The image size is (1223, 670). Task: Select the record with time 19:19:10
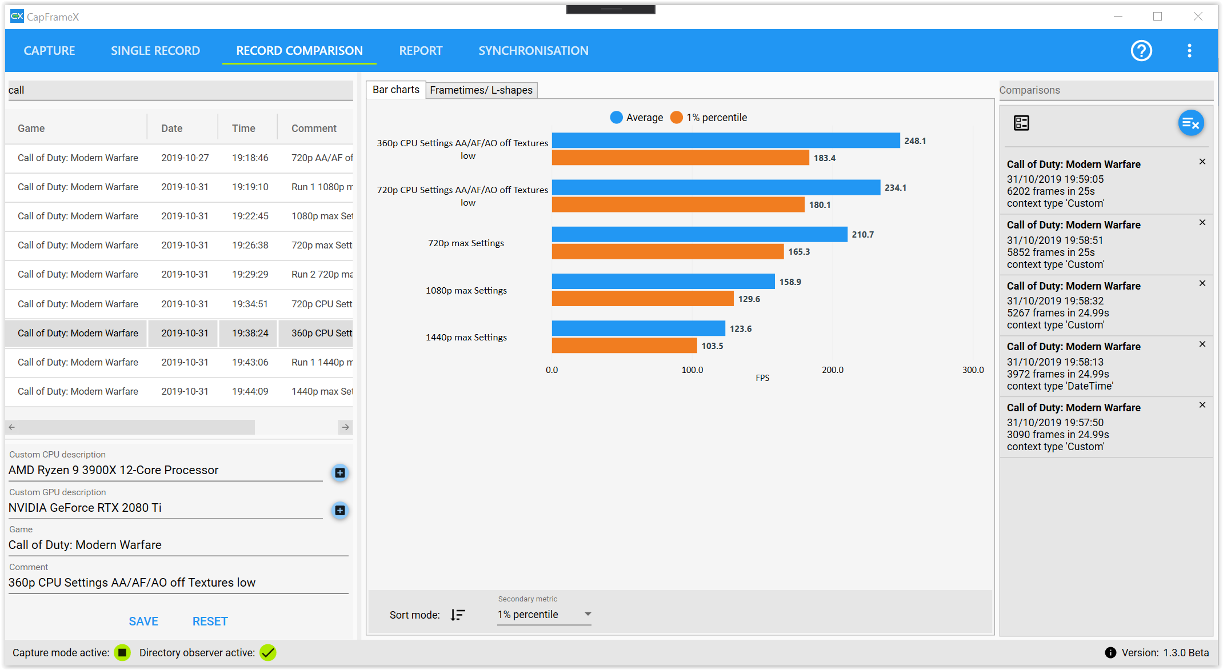(179, 187)
